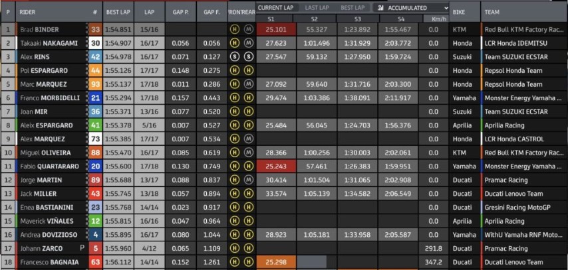
Task: Click Bagnaia's orange S1 time 25.298
Action: coord(276,262)
